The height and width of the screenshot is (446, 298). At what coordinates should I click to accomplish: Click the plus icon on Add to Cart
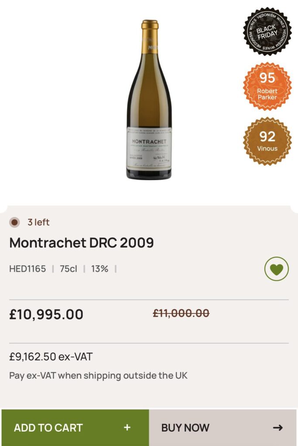127,428
